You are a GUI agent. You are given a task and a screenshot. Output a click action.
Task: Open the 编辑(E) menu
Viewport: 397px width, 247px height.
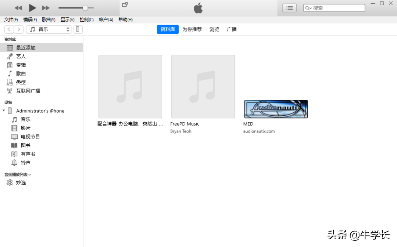coord(30,20)
